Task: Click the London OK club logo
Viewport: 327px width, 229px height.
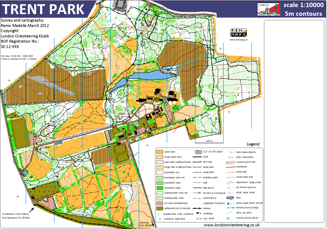Action: coord(269,9)
